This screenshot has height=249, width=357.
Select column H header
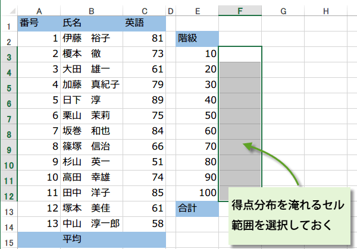pyautogui.click(x=326, y=11)
